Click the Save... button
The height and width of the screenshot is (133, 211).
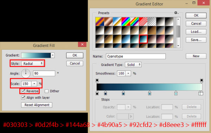click(196, 40)
